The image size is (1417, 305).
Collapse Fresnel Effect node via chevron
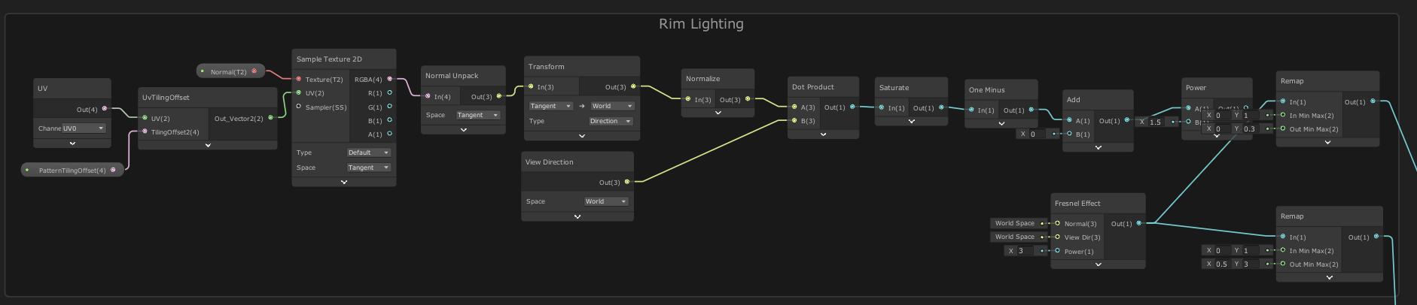pyautogui.click(x=1099, y=264)
